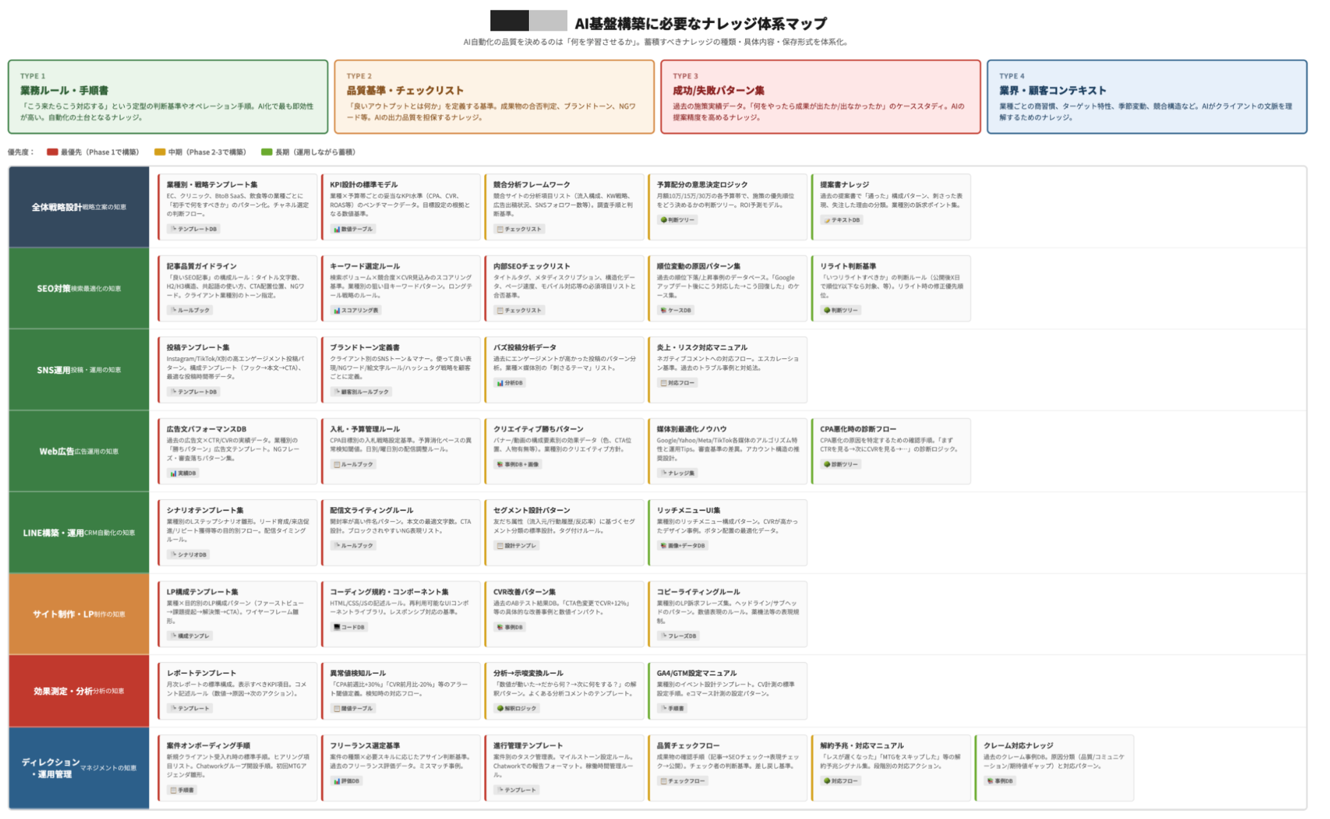This screenshot has width=1330, height=819.
Task: Click the green icon in 解釈ロジック tag
Action: pos(500,709)
